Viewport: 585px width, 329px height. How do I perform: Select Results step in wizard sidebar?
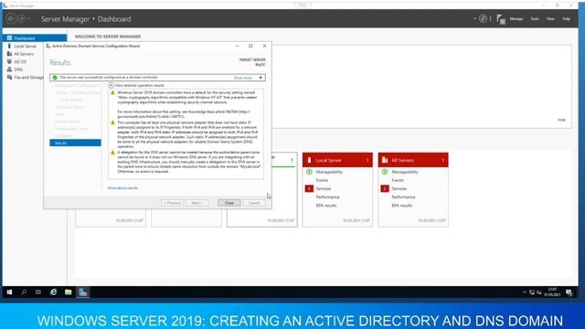tap(75, 143)
